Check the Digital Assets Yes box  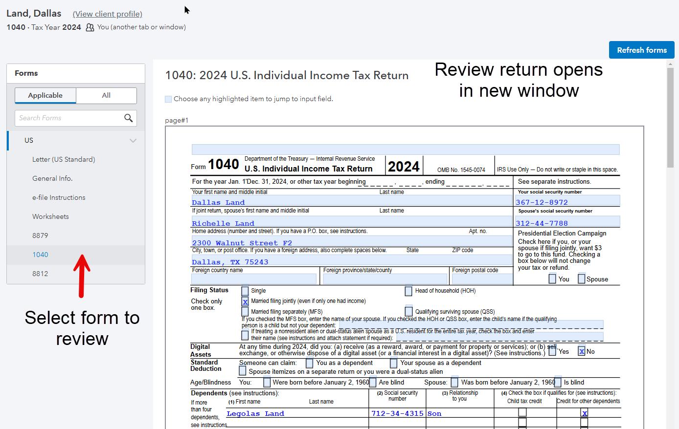point(552,351)
